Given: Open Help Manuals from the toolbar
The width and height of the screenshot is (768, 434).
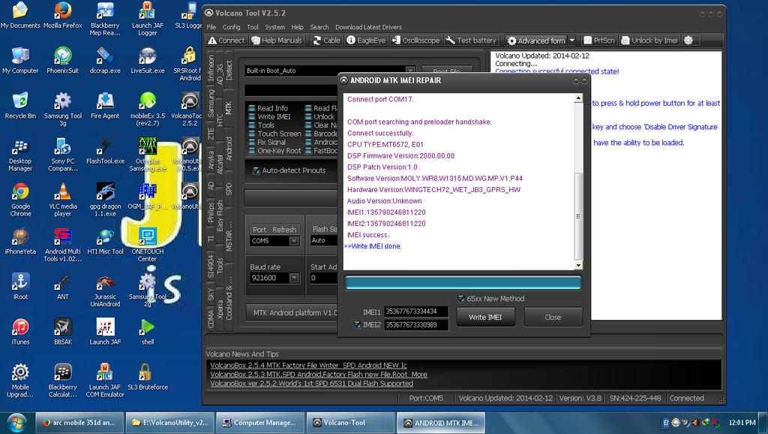Looking at the screenshot, I should (x=277, y=41).
